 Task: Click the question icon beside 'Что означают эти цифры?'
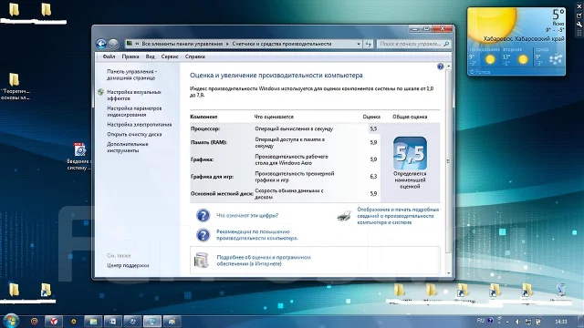coord(203,215)
